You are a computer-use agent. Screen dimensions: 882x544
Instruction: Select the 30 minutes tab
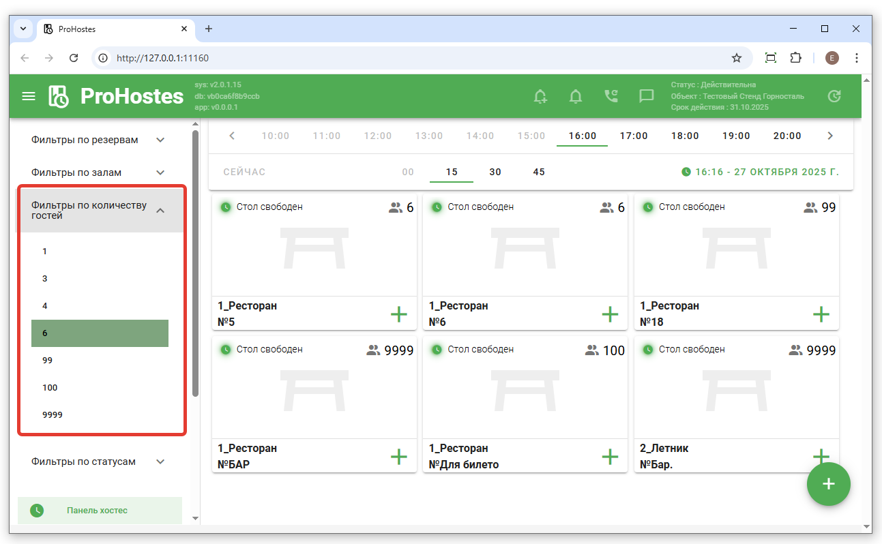tap(495, 172)
